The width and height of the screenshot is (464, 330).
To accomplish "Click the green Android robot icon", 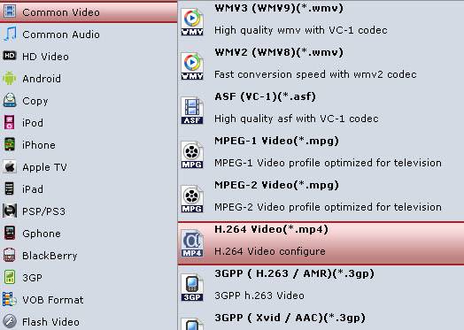I will pyautogui.click(x=9, y=78).
